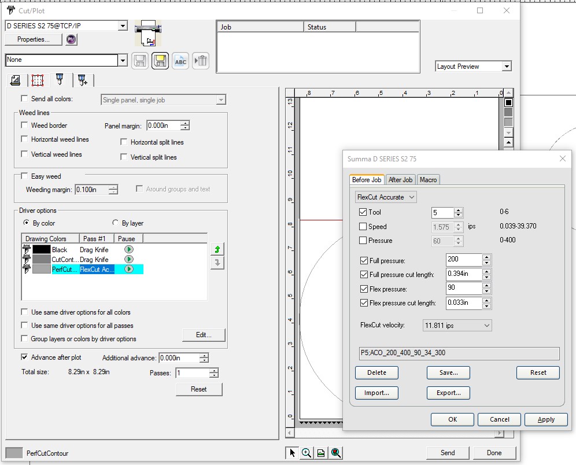This screenshot has width=576, height=465.
Task: Move selected color down with grey arrow
Action: [x=217, y=263]
